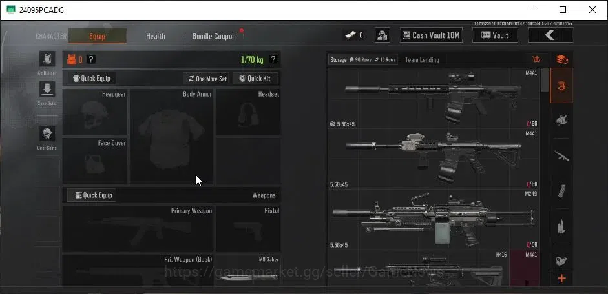This screenshot has height=294, width=608.
Task: Switch to the Health tab
Action: (x=156, y=36)
